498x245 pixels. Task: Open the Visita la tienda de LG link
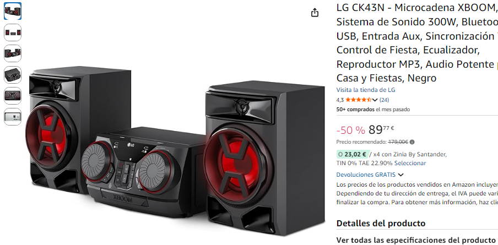[366, 90]
